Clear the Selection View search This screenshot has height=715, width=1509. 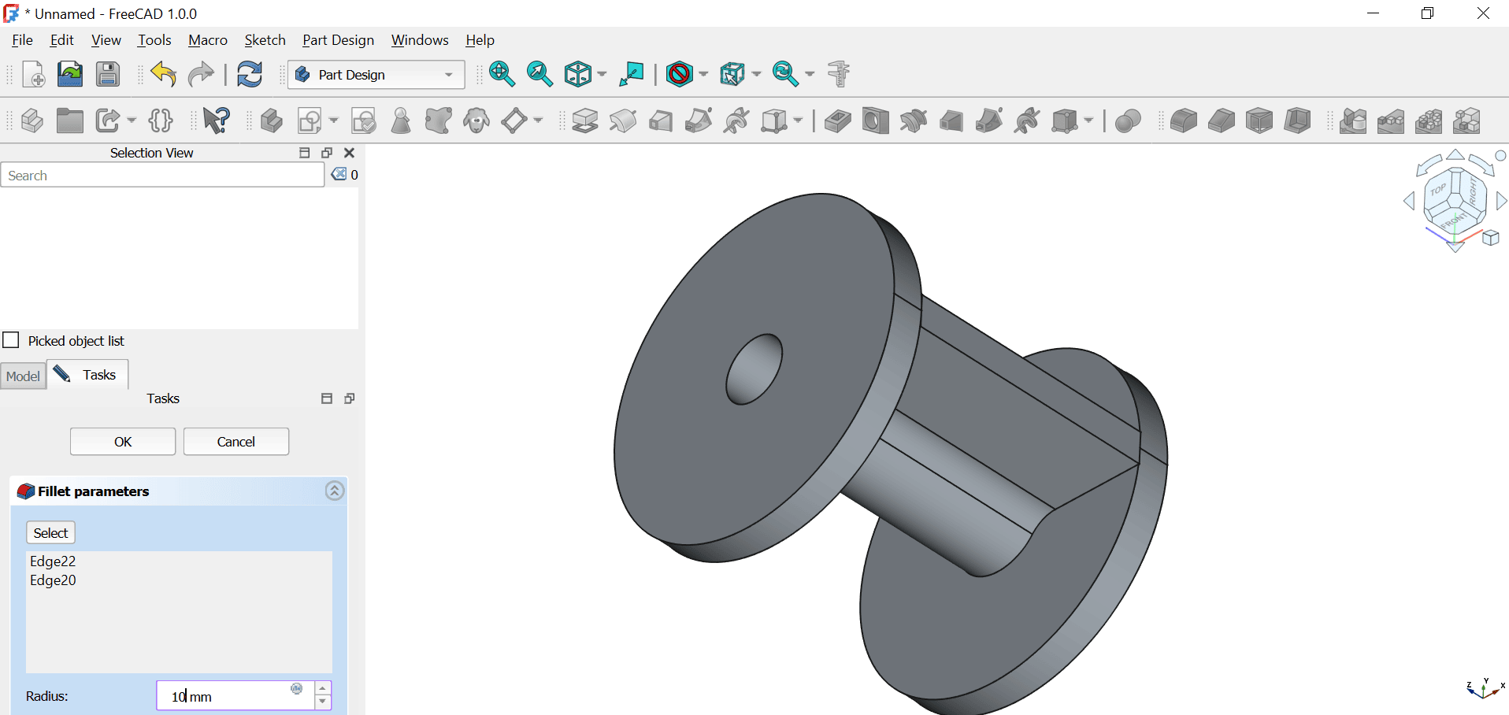339,174
